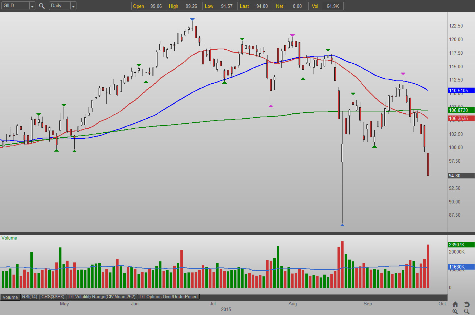The height and width of the screenshot is (315, 475).
Task: Click the magenta marker above the August high
Action: coord(292,35)
